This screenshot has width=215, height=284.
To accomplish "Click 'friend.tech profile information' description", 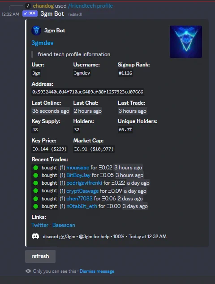I will pos(74,54).
